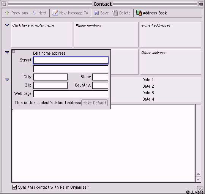This screenshot has width=205, height=194.
Task: Click the Previous up-arrow icon
Action: coord(7,13)
